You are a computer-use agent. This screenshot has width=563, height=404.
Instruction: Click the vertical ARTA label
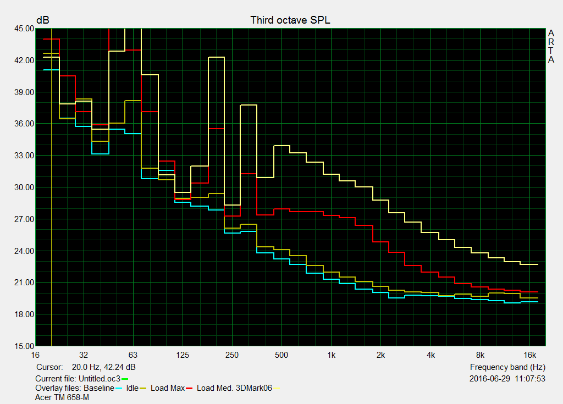tap(551, 47)
